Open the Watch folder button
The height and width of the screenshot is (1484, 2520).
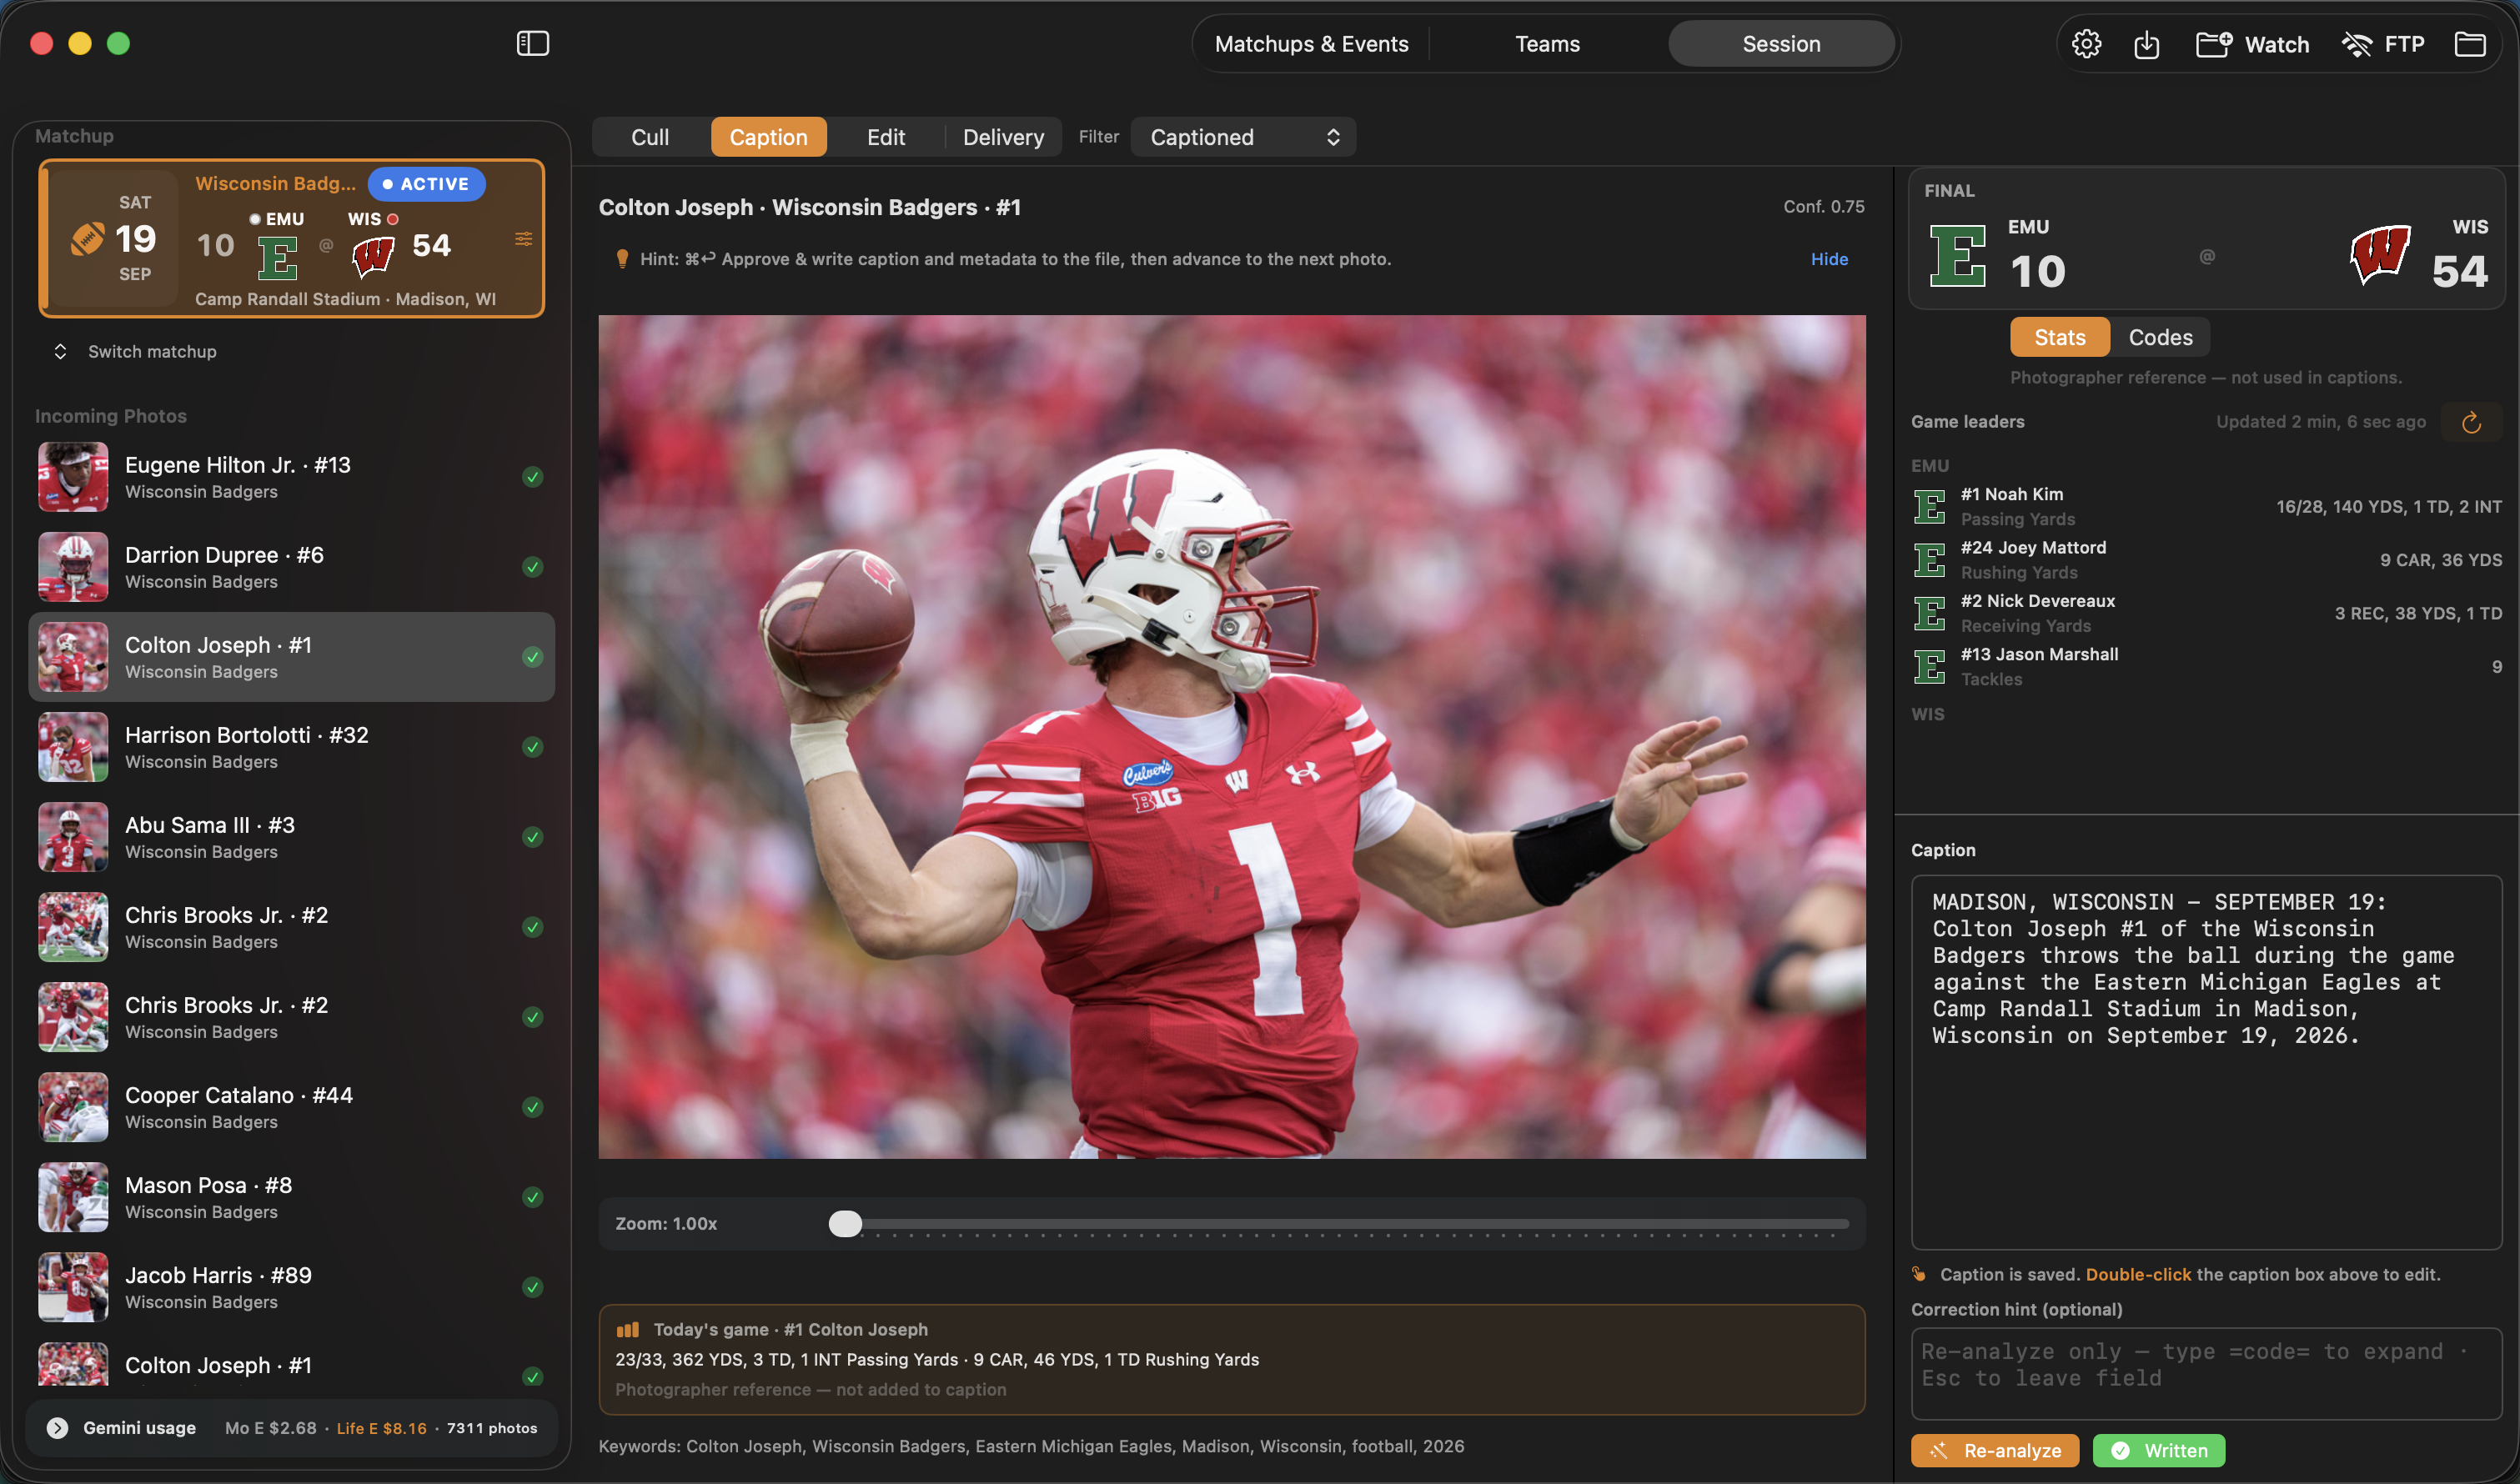pyautogui.click(x=2252, y=44)
